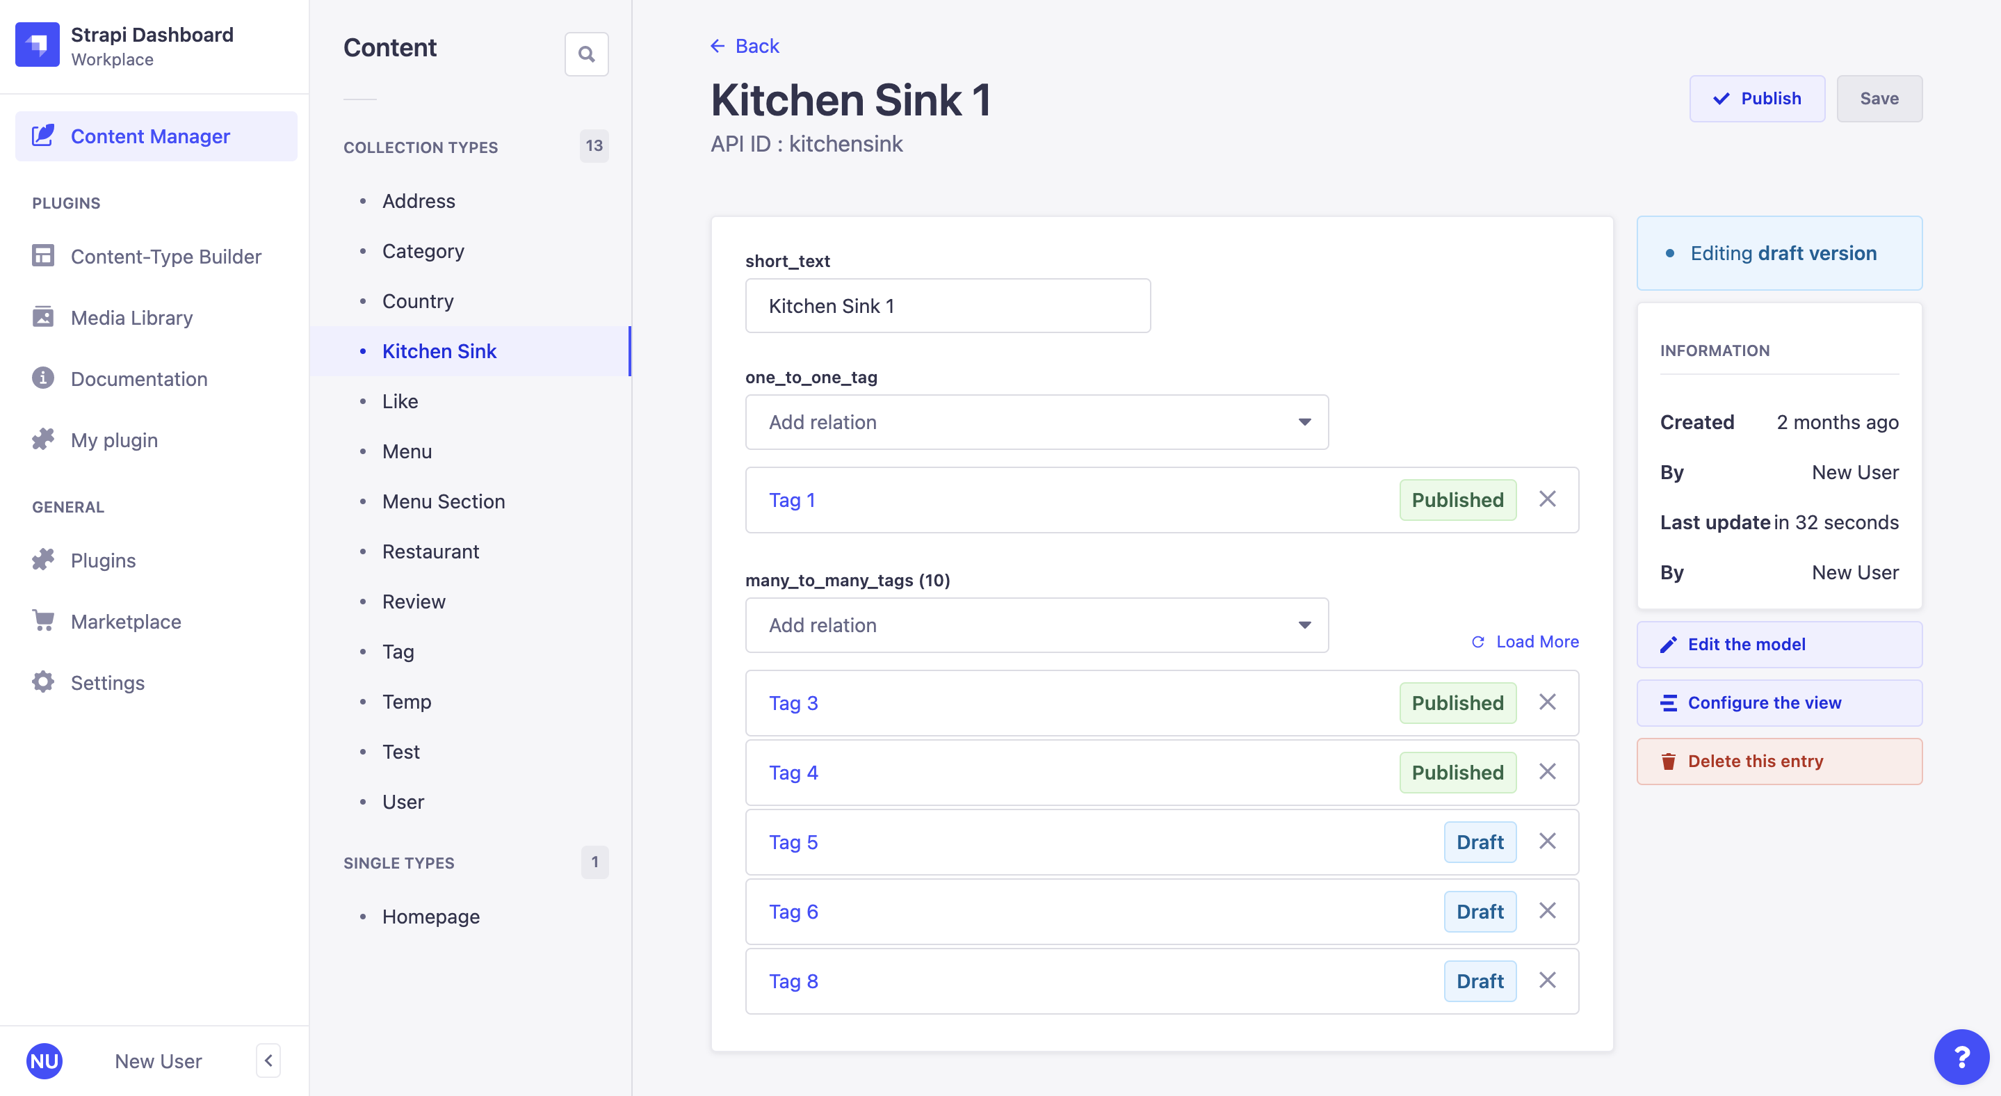Open Media Library plugin
Viewport: 2001px width, 1096px height.
131,318
